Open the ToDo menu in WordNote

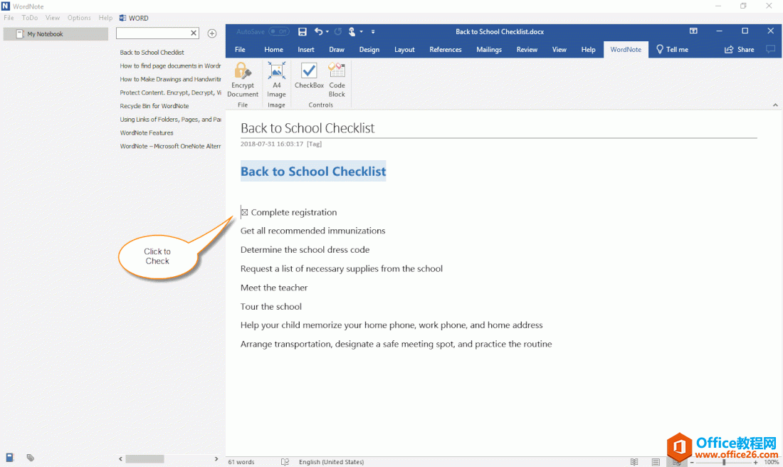tap(30, 18)
